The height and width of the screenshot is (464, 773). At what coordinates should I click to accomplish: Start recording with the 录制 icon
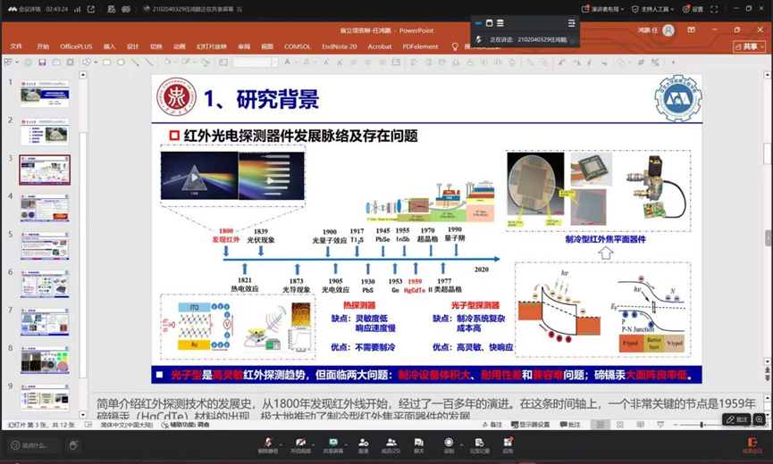[x=449, y=444]
